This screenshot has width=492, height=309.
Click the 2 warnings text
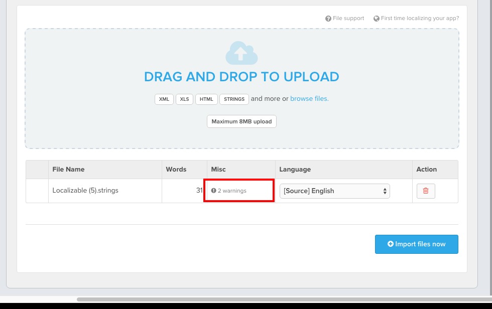[x=232, y=191]
